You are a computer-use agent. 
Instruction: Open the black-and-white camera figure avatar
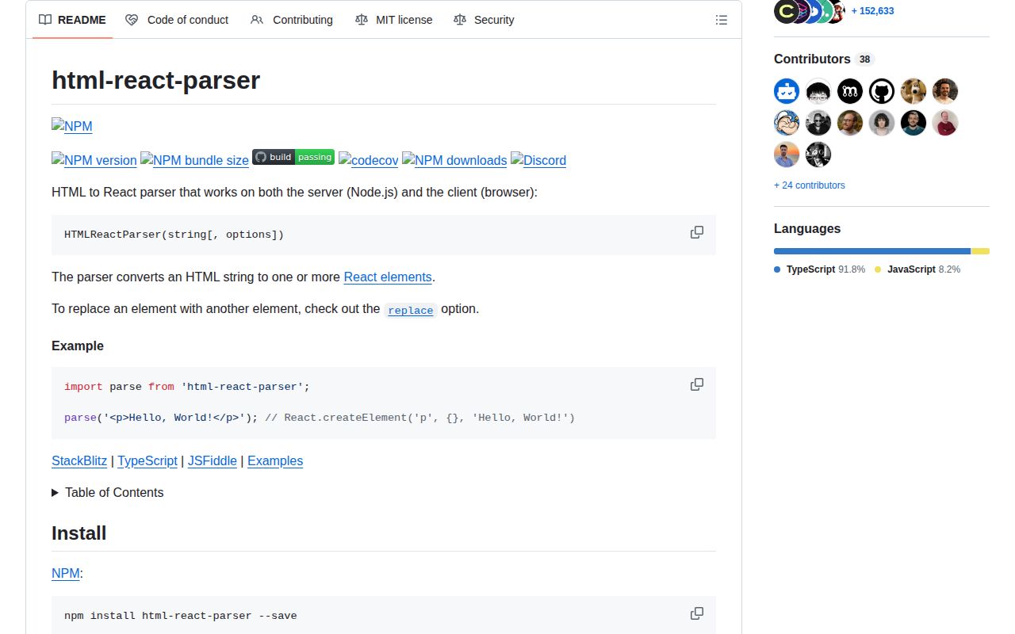[818, 155]
